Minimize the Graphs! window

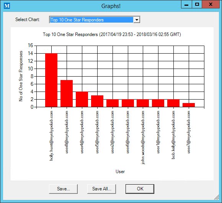coord(186,5)
